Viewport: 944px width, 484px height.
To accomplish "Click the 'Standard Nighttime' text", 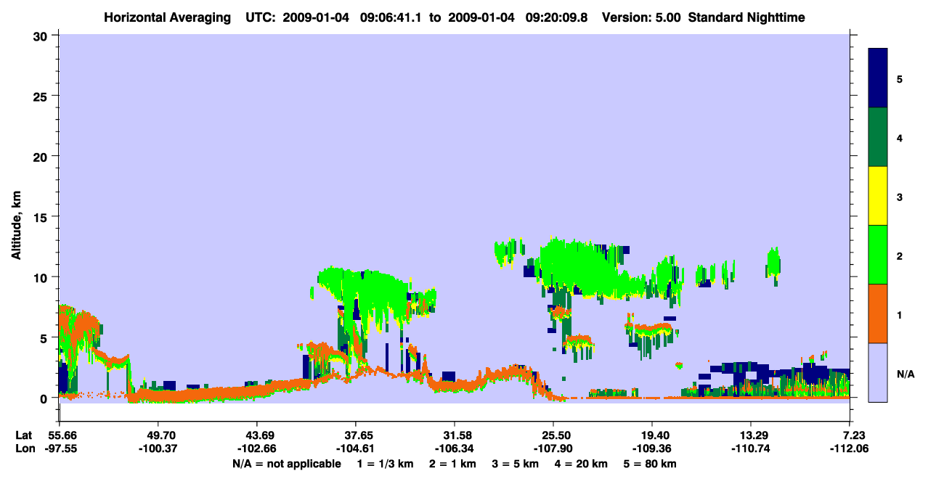I will coord(746,17).
